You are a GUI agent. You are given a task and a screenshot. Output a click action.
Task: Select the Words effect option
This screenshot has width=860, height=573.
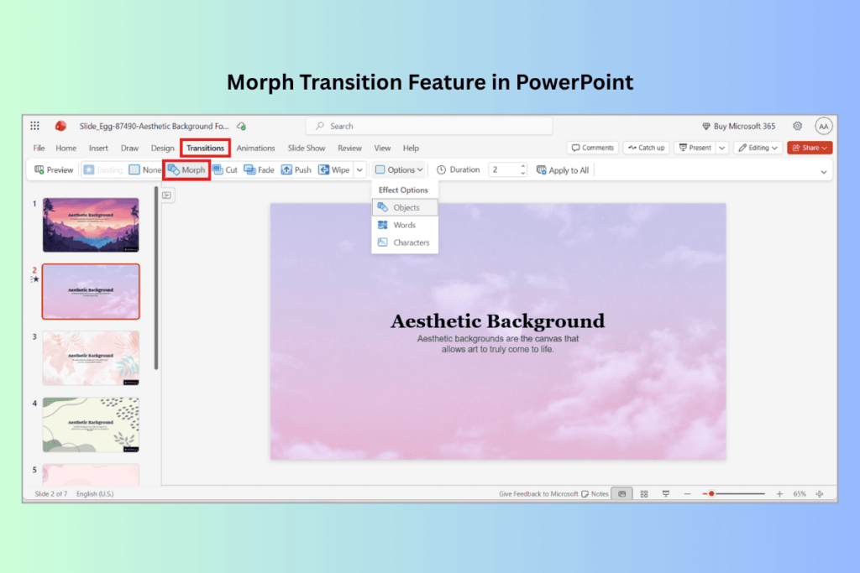pyautogui.click(x=405, y=225)
